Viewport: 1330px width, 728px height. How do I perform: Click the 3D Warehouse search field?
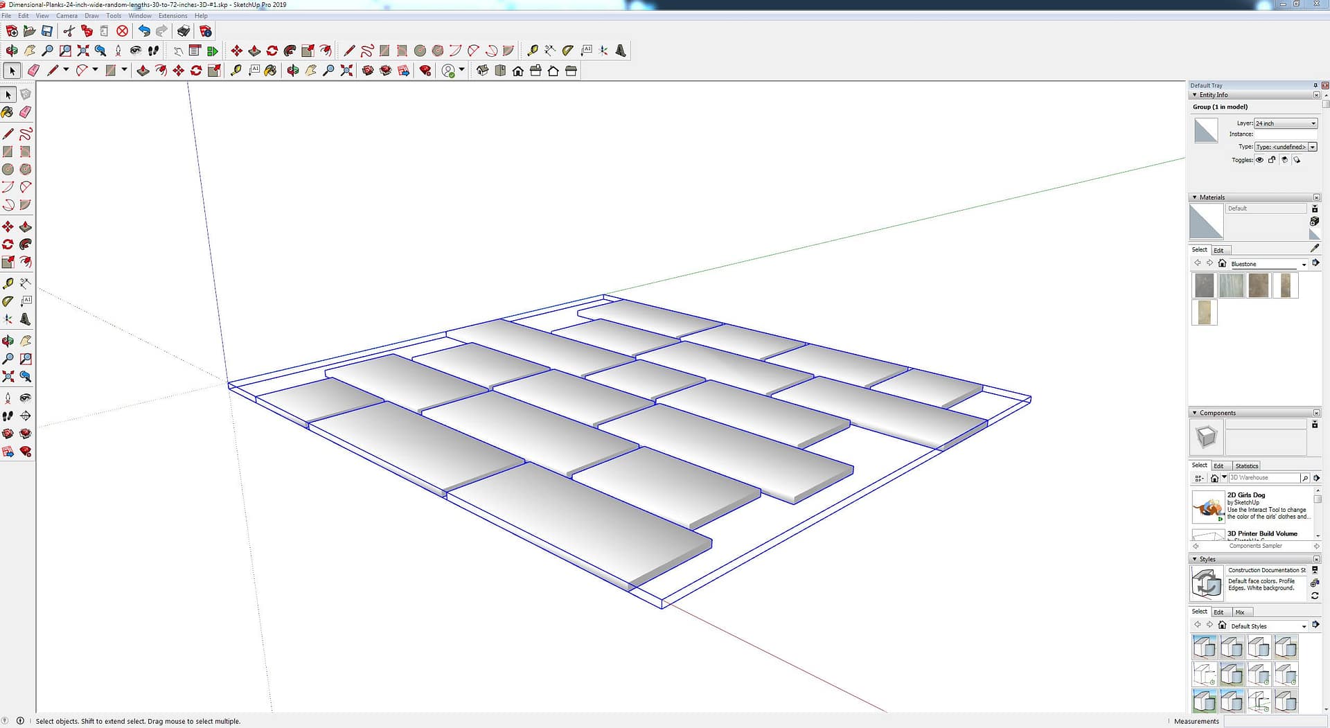[x=1263, y=478]
